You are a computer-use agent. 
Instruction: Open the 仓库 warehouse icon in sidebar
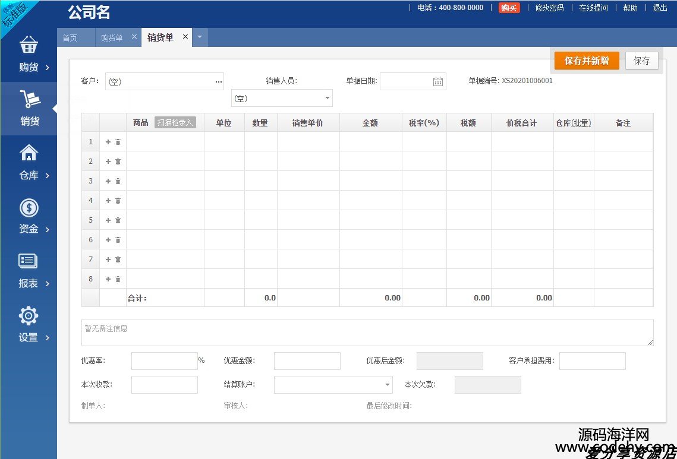coord(29,153)
